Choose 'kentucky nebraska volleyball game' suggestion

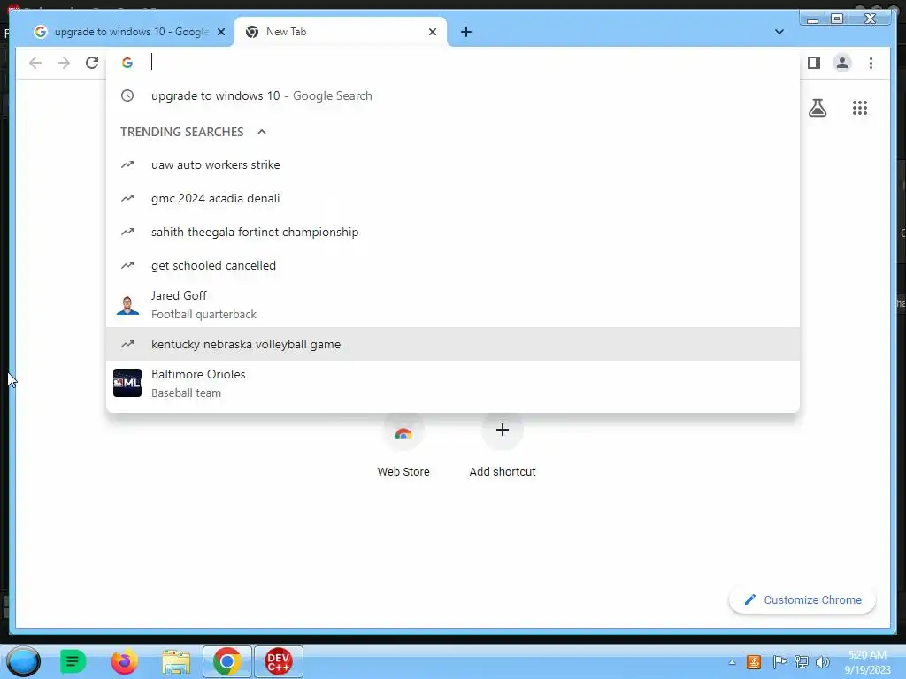[453, 344]
